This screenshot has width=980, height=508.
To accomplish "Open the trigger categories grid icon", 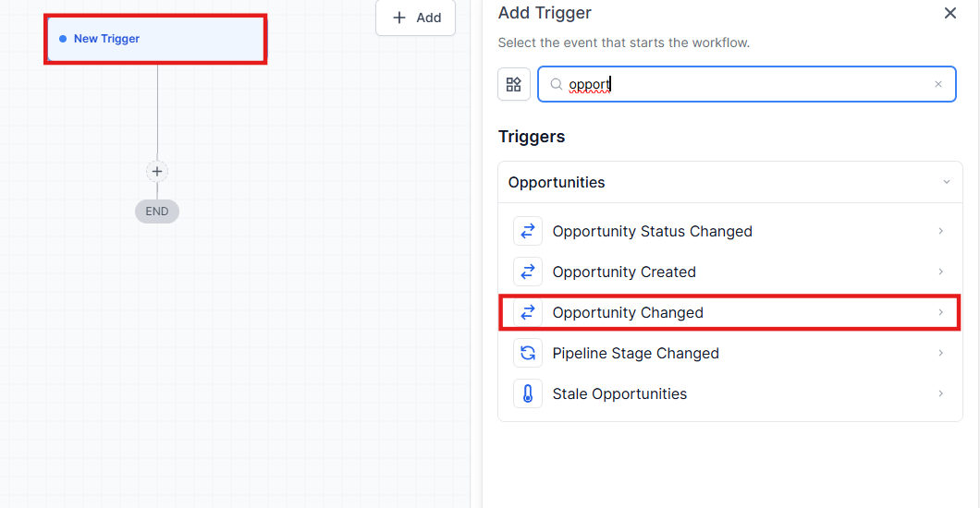I will 514,84.
